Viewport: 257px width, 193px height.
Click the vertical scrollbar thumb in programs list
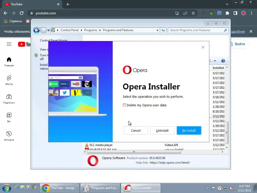[x=227, y=133]
